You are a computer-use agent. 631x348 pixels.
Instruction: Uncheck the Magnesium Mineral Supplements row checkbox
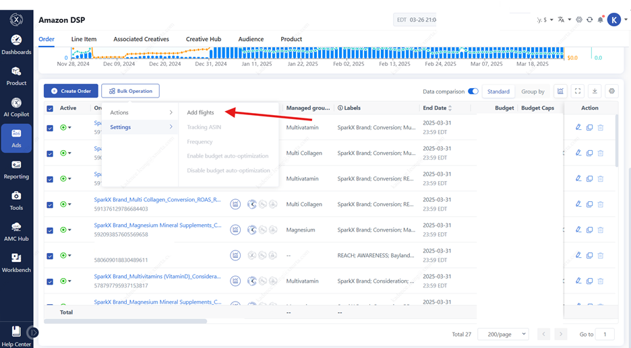[x=50, y=230]
